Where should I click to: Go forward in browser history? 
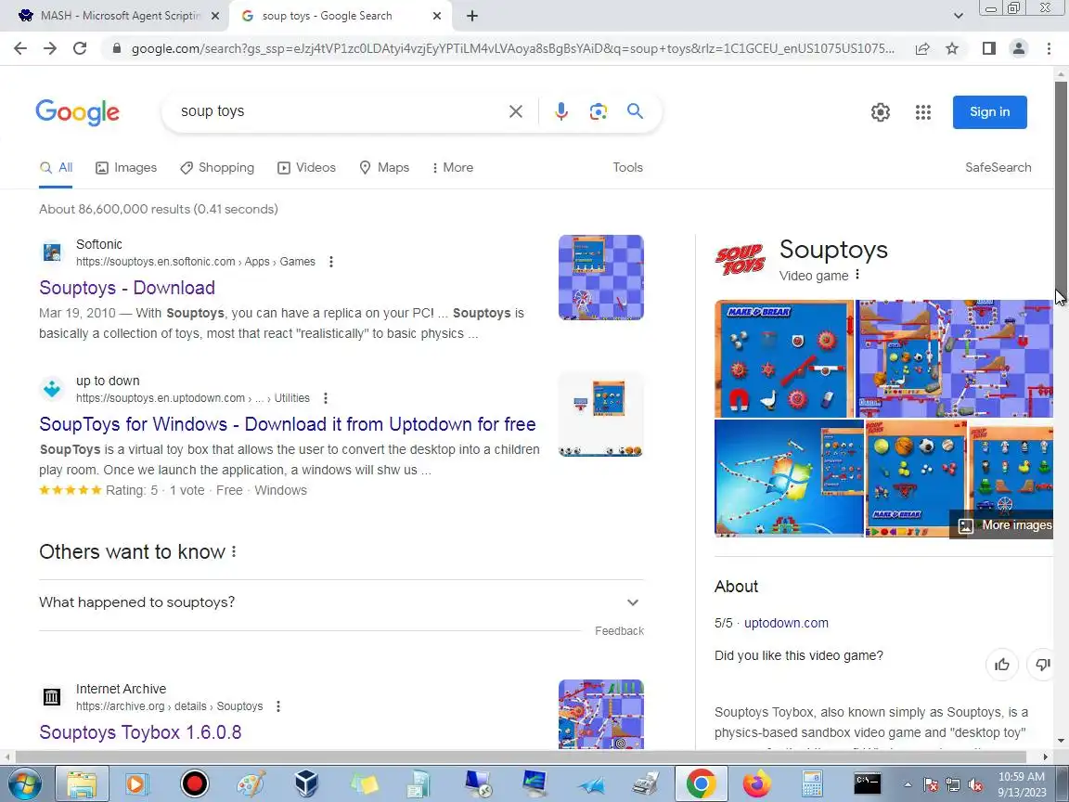tap(50, 48)
